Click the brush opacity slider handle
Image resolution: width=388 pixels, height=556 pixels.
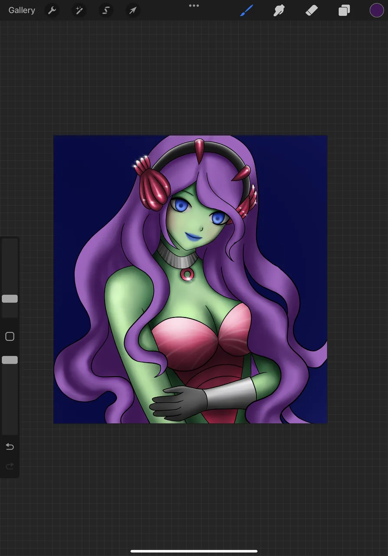point(10,360)
